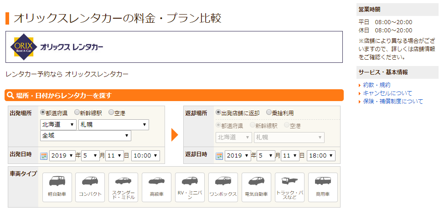Open the return date calendar icon
This screenshot has height=209, width=439.
pyautogui.click(x=219, y=156)
